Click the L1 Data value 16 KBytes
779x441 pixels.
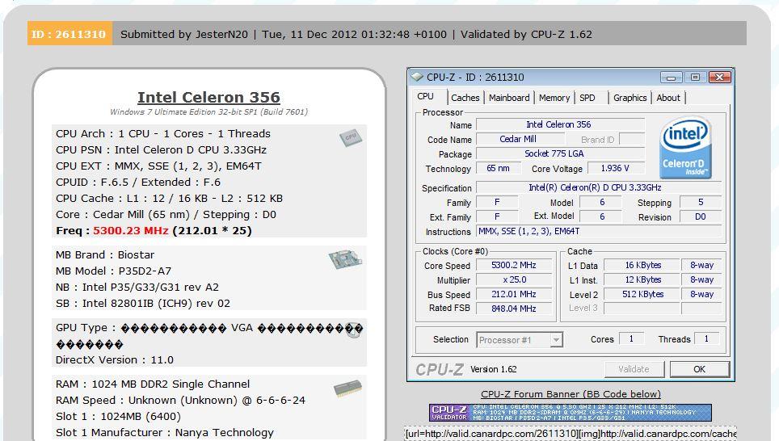coord(641,265)
